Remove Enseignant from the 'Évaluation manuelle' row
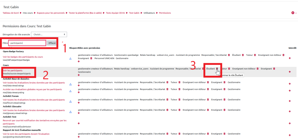Screen dimensions: 298x139 (224, 134)
